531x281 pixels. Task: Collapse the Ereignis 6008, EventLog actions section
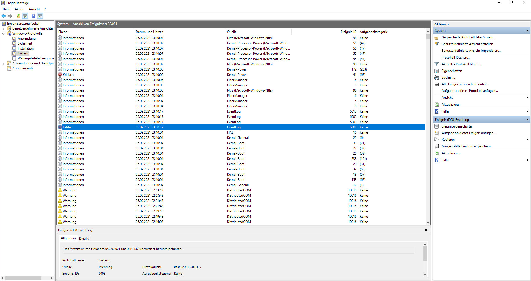[x=527, y=120]
